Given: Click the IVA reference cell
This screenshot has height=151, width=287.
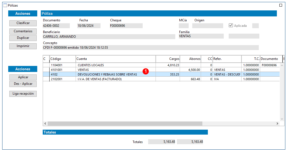Looking at the screenshot, I should point(227,79).
